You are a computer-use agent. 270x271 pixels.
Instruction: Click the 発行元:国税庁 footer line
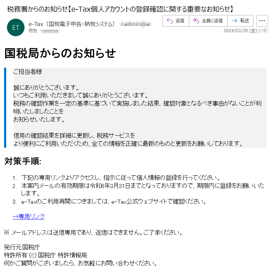tap(22, 247)
